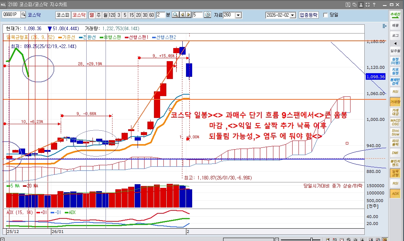Click the left arrow navigation button

point(182,15)
